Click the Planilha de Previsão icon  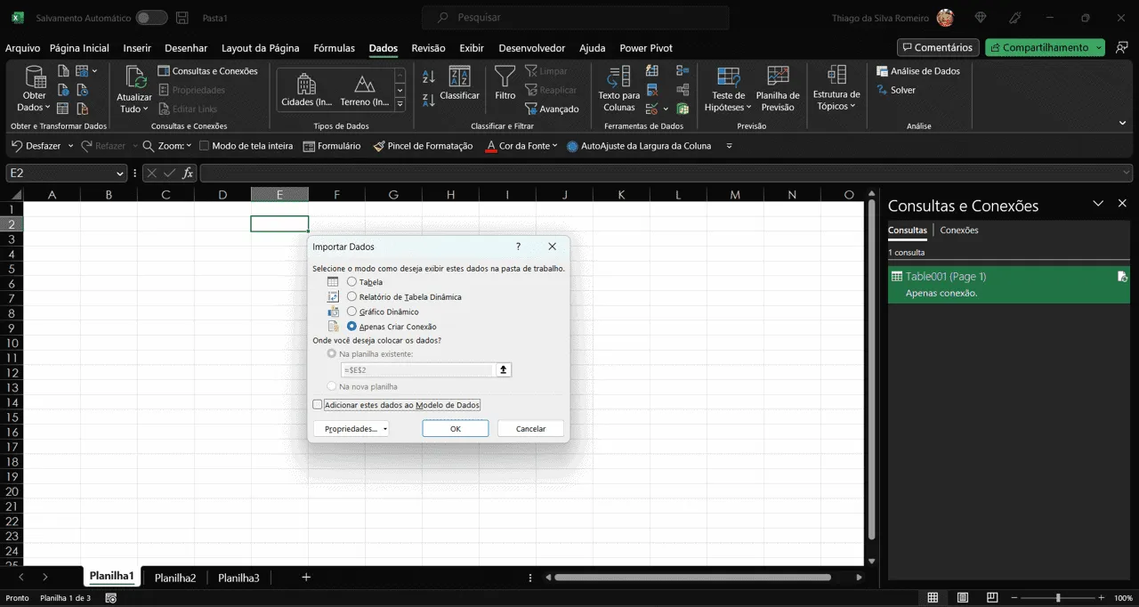[x=778, y=77]
